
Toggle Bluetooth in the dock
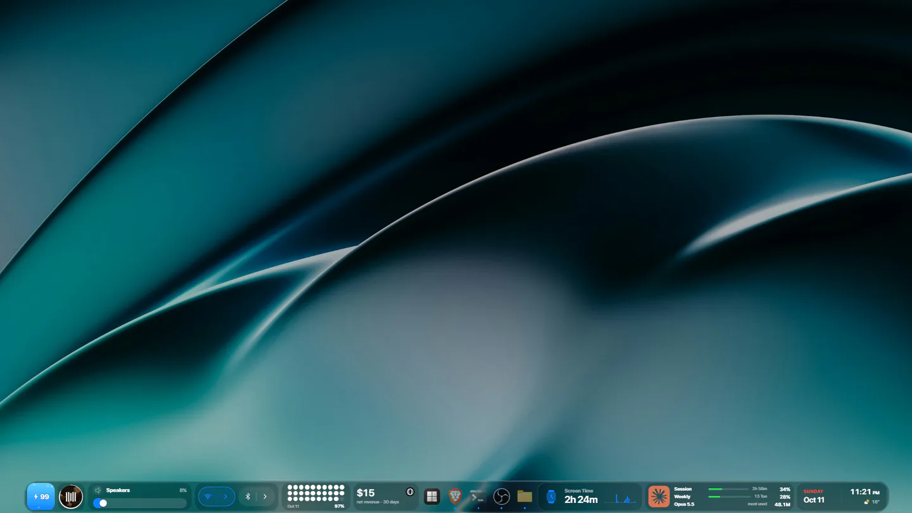pyautogui.click(x=248, y=497)
